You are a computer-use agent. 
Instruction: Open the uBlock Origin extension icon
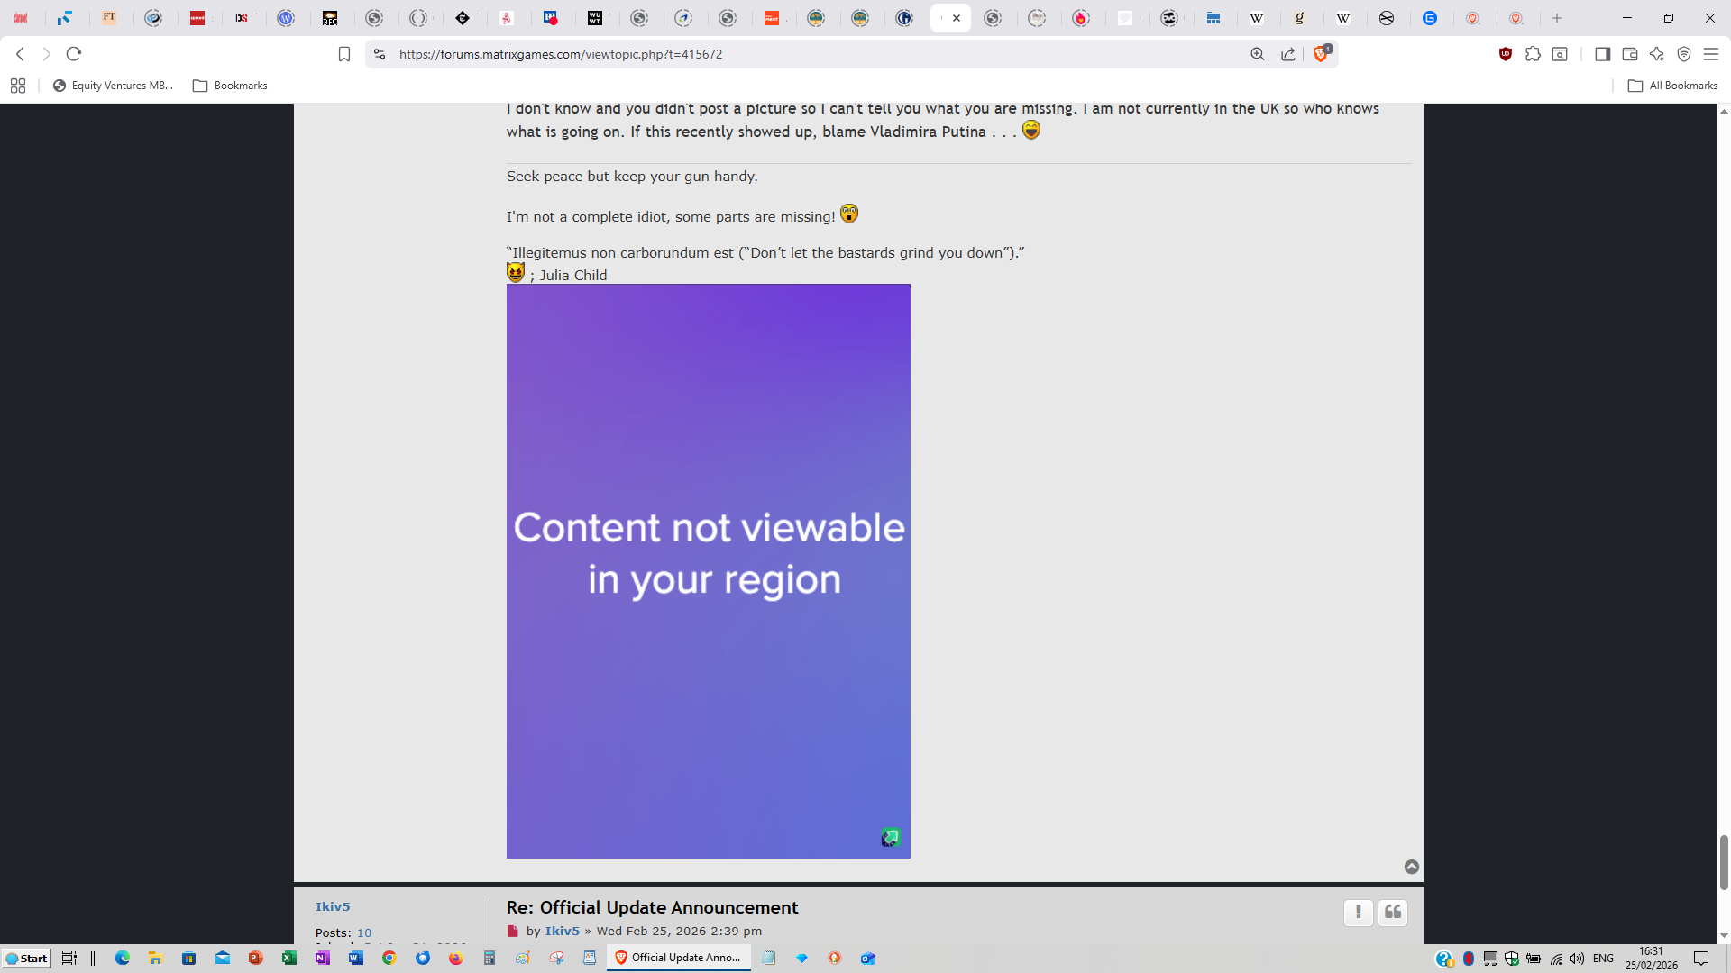(x=1505, y=54)
